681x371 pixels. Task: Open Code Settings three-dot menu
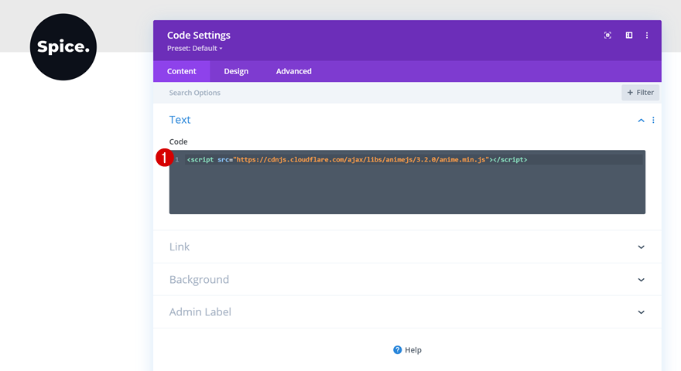[x=647, y=36]
